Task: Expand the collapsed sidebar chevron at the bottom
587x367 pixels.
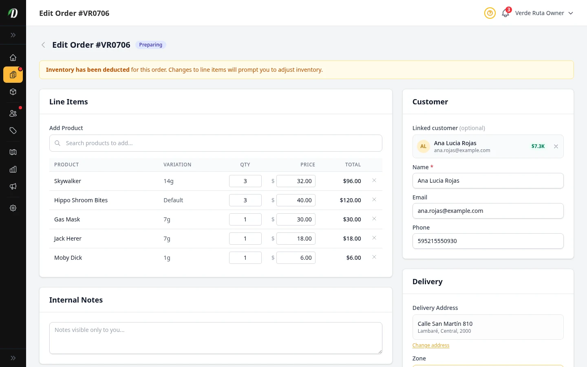Action: (x=13, y=358)
